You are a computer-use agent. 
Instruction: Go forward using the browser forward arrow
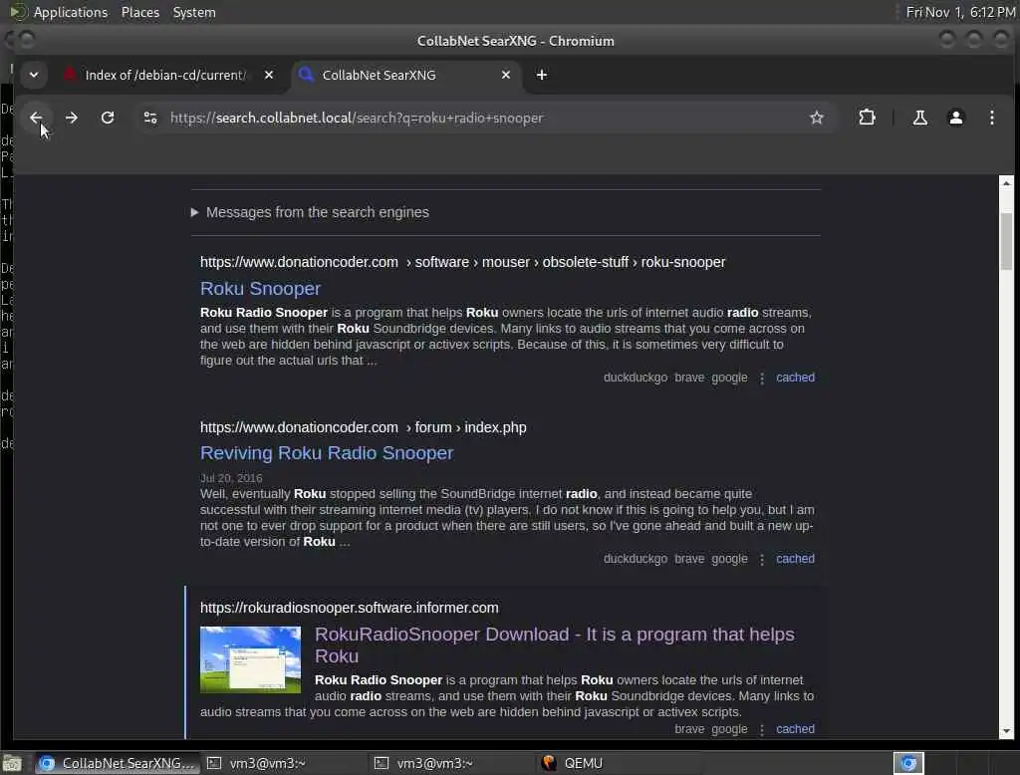[72, 118]
